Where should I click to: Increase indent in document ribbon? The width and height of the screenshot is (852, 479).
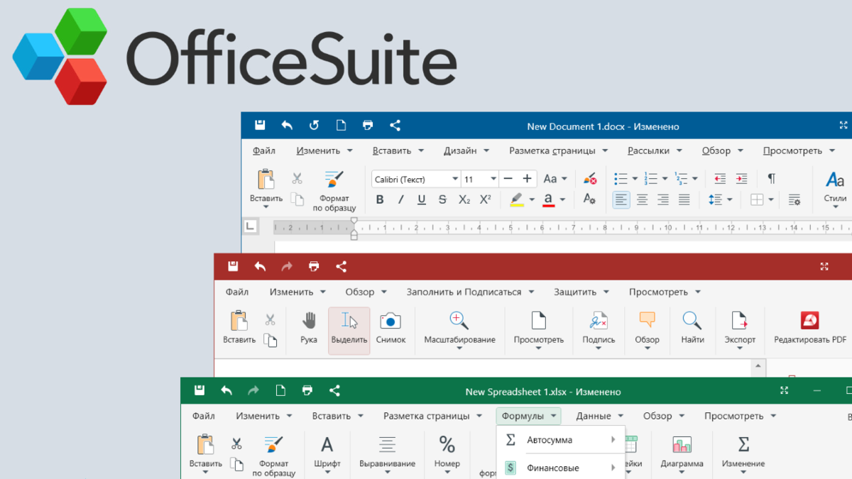(741, 179)
